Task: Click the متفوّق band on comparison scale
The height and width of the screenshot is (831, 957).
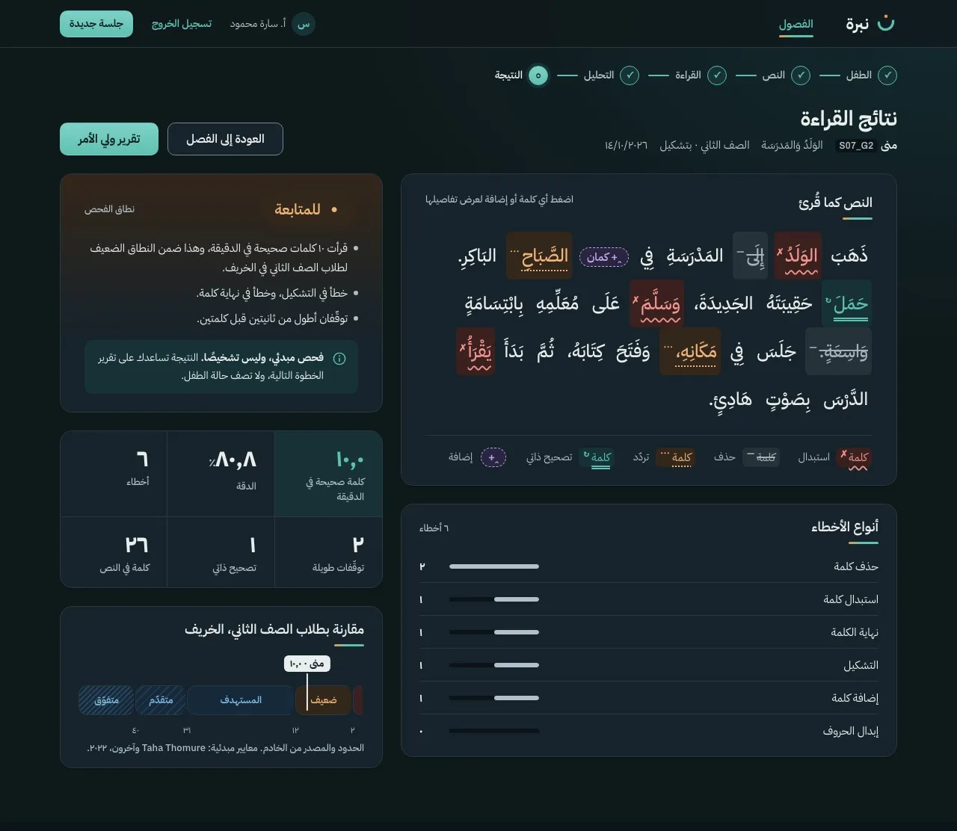Action: pyautogui.click(x=106, y=700)
